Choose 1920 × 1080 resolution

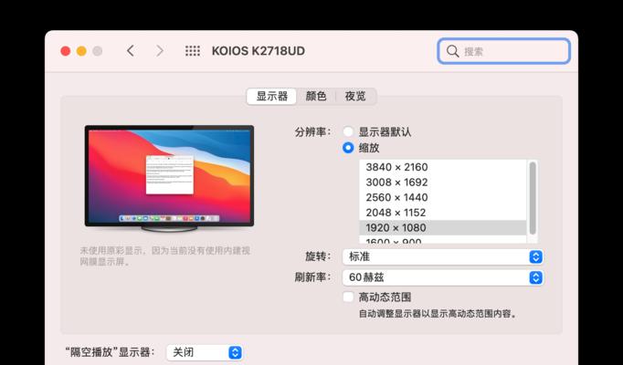tap(443, 228)
